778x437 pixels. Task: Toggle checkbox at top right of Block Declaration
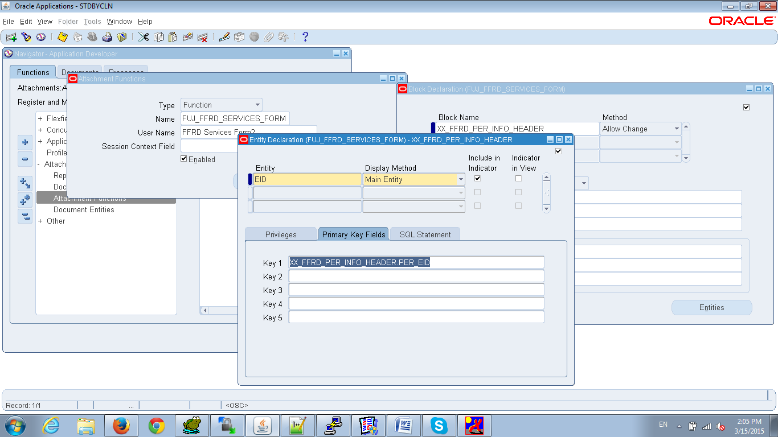(x=747, y=107)
